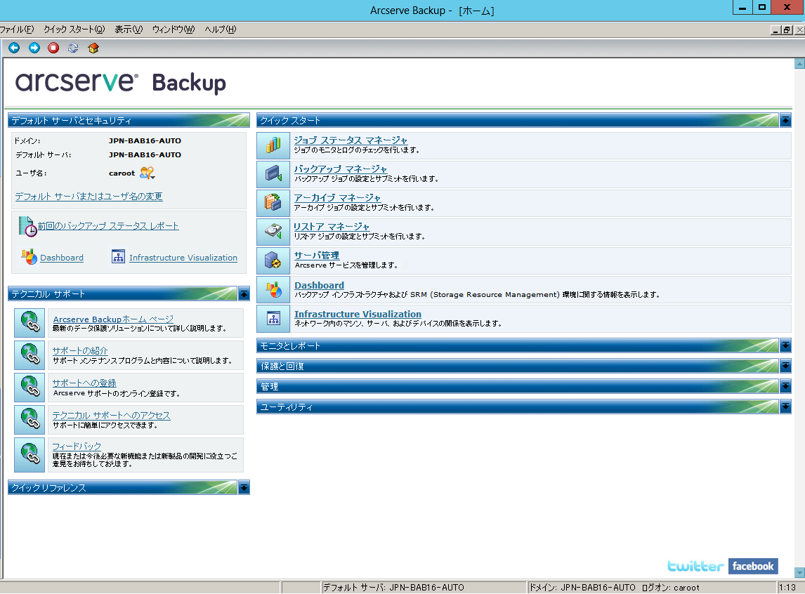Open the 表示(V) menu

129,29
